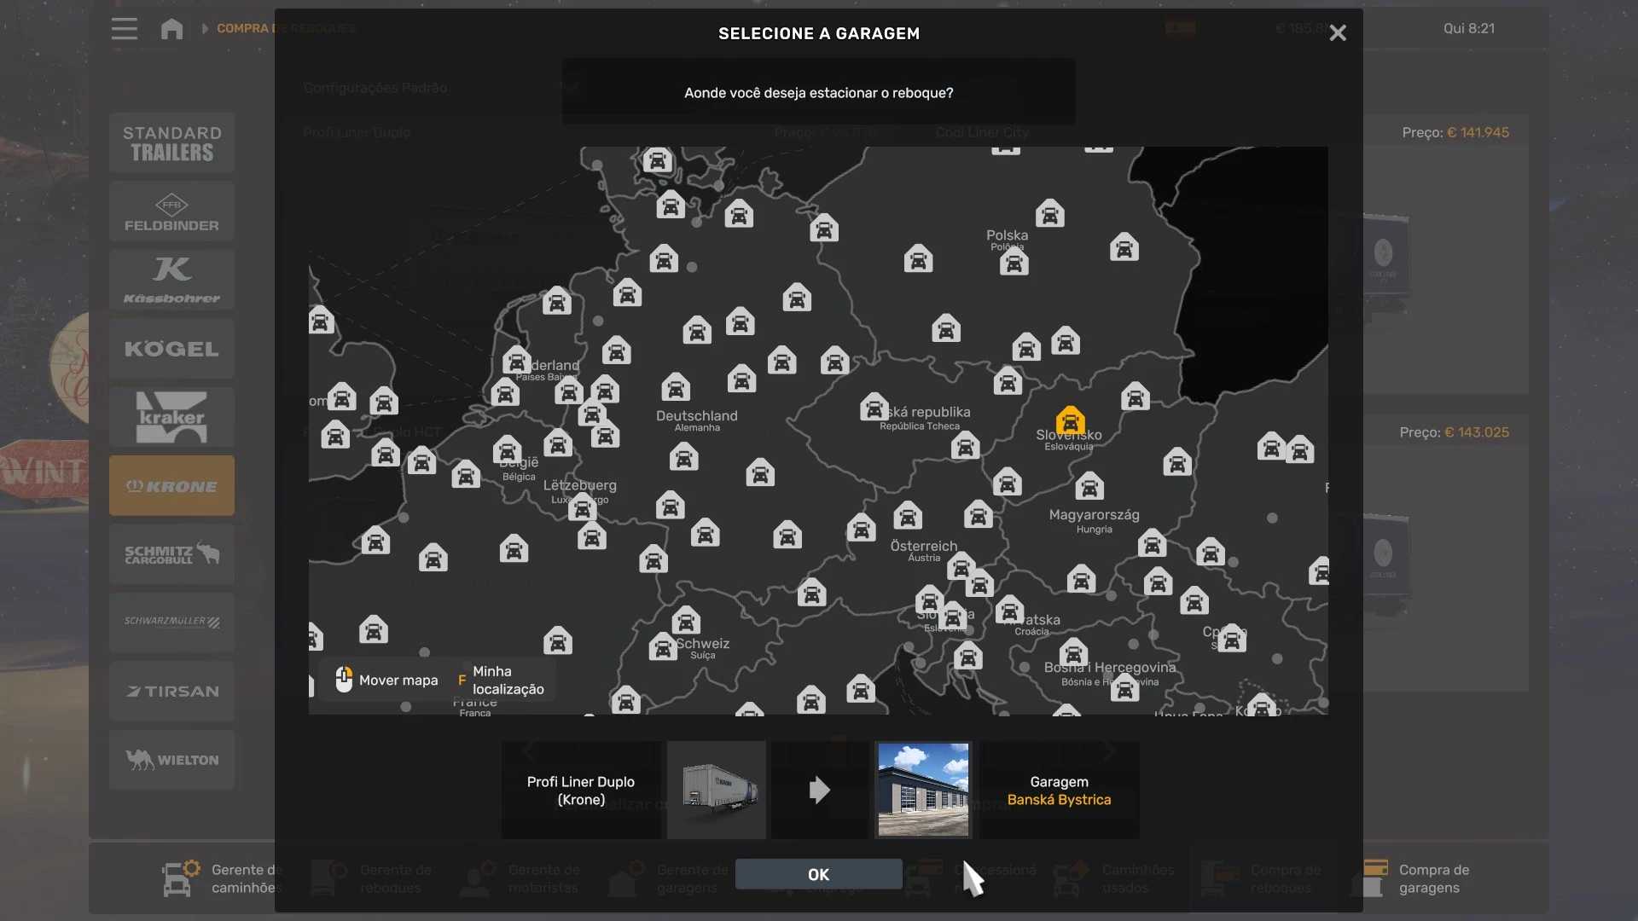Viewport: 1638px width, 921px height.
Task: Choose garage marker above Deutschland label
Action: (x=675, y=387)
